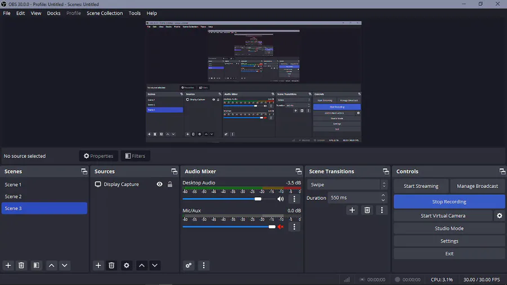The height and width of the screenshot is (285, 507).
Task: Open source Properties button
Action: tap(99, 156)
